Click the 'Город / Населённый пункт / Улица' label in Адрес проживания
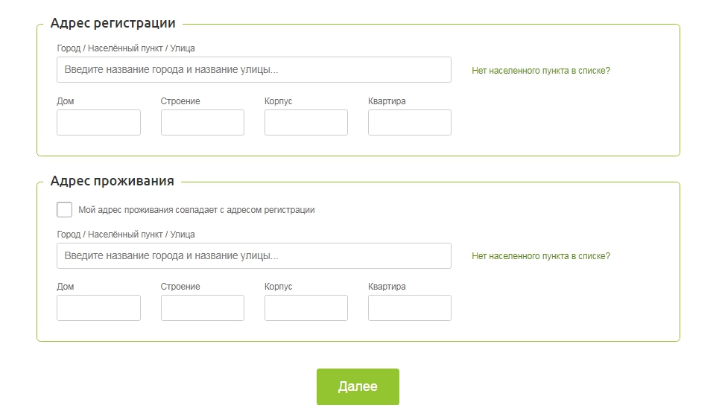Image resolution: width=722 pixels, height=411 pixels. (126, 234)
